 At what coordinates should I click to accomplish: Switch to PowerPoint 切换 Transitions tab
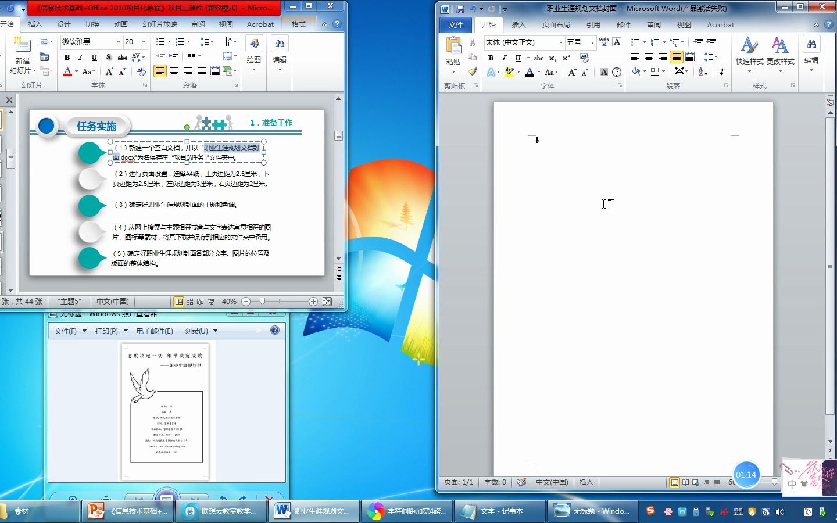tap(92, 24)
